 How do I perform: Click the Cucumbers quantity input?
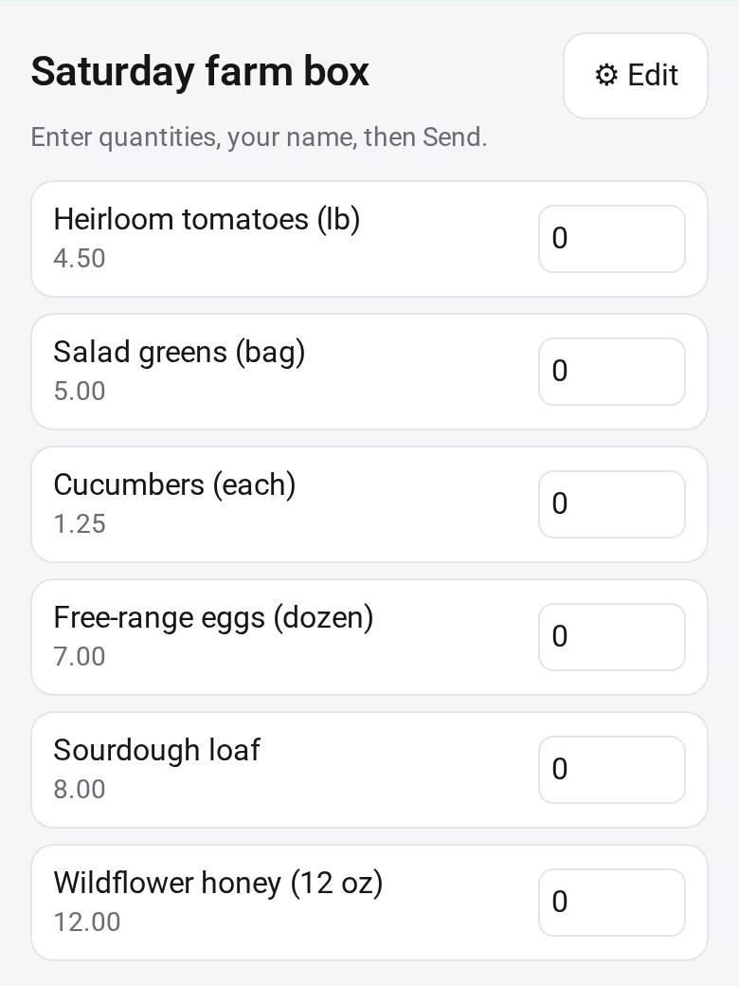coord(611,504)
